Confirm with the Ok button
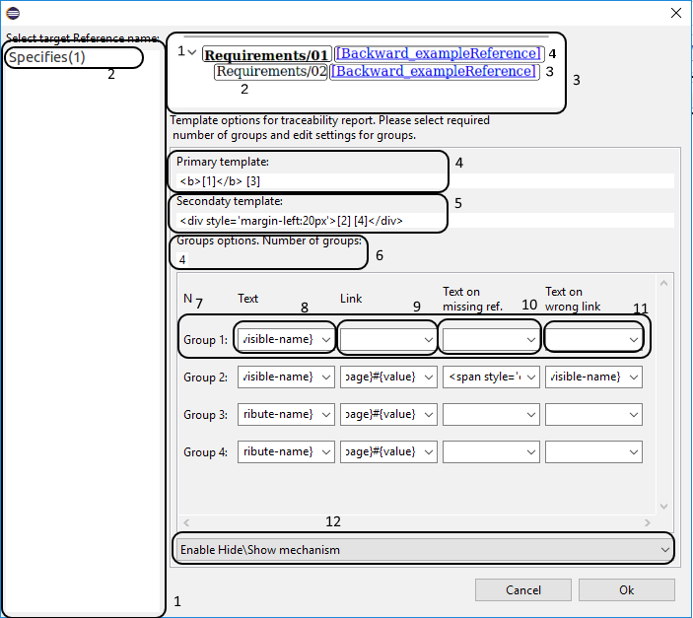This screenshot has width=693, height=618. point(627,590)
